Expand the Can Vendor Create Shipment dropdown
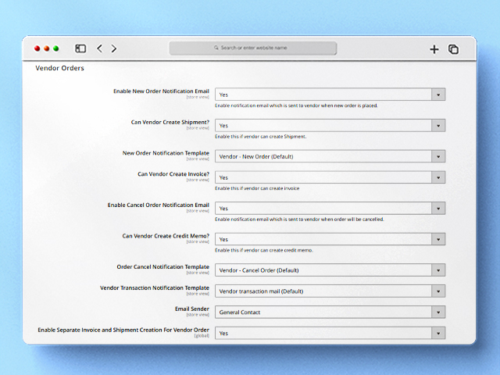 (330, 125)
